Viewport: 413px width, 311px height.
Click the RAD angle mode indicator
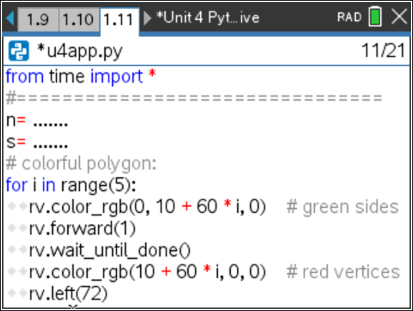click(x=349, y=17)
